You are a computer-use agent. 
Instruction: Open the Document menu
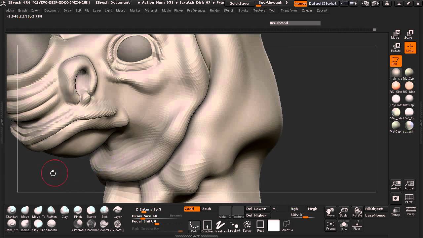click(x=52, y=11)
